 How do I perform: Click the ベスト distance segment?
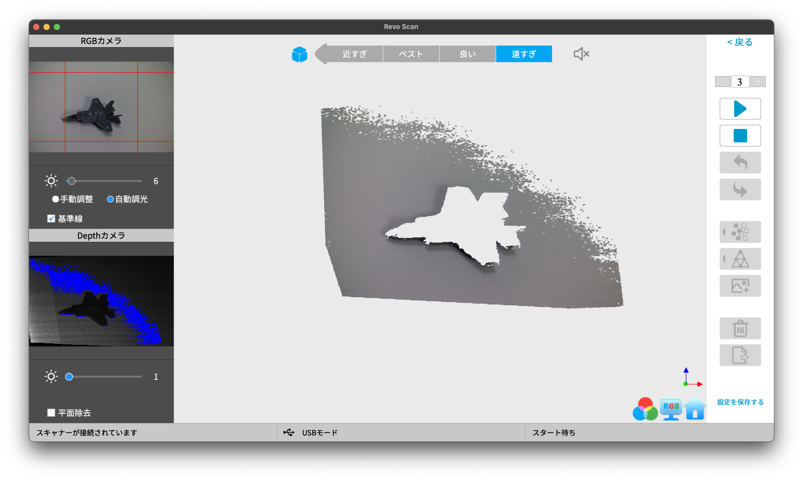(411, 54)
